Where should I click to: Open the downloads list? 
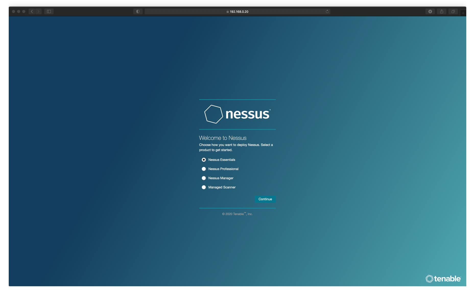point(430,11)
